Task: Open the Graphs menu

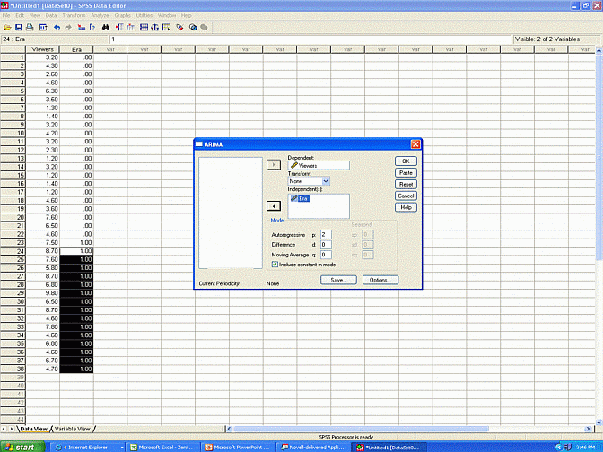Action: coord(121,15)
